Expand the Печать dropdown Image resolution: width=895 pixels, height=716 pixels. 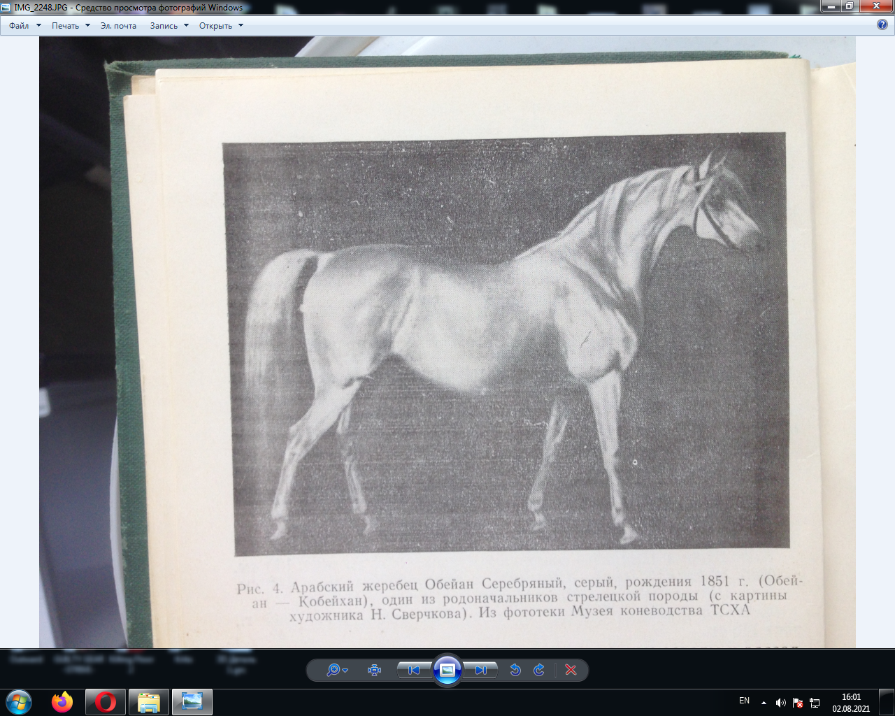click(x=71, y=26)
